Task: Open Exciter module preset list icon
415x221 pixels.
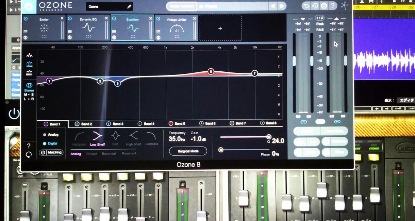Action: [x=26, y=32]
